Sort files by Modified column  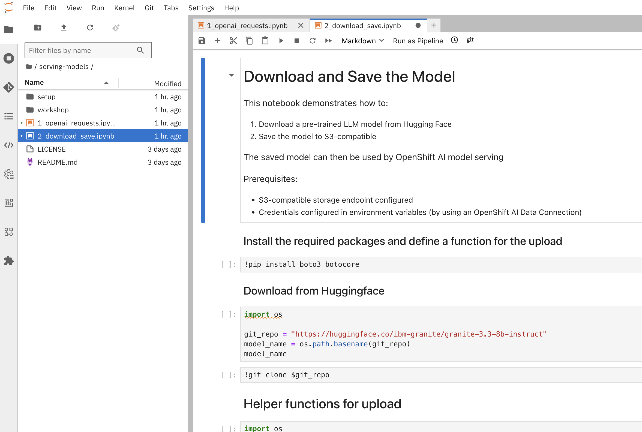154,83
